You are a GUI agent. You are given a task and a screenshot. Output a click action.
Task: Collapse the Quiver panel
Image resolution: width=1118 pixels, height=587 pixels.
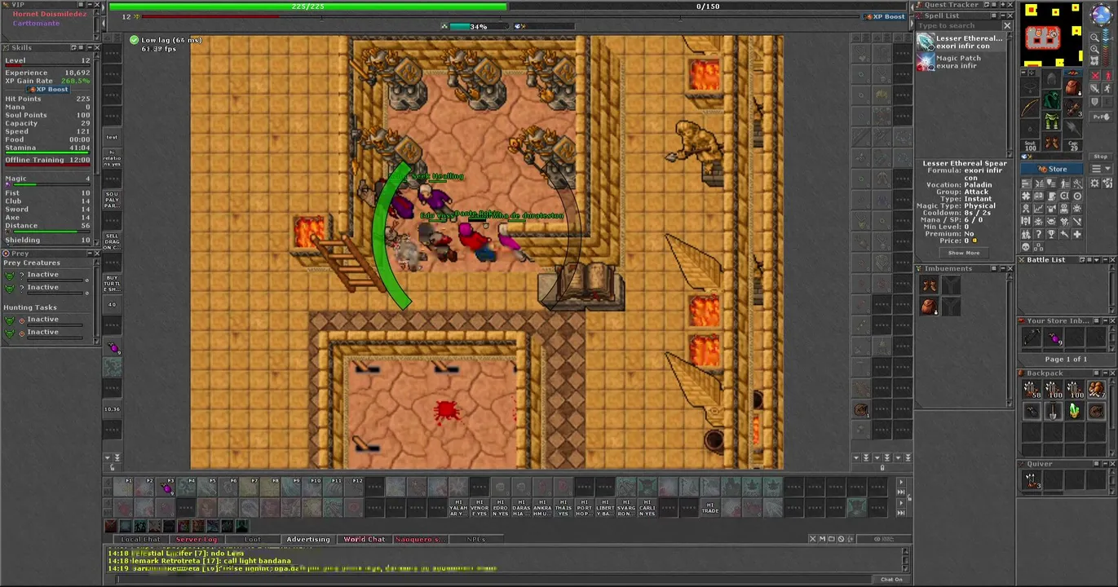click(x=1106, y=464)
